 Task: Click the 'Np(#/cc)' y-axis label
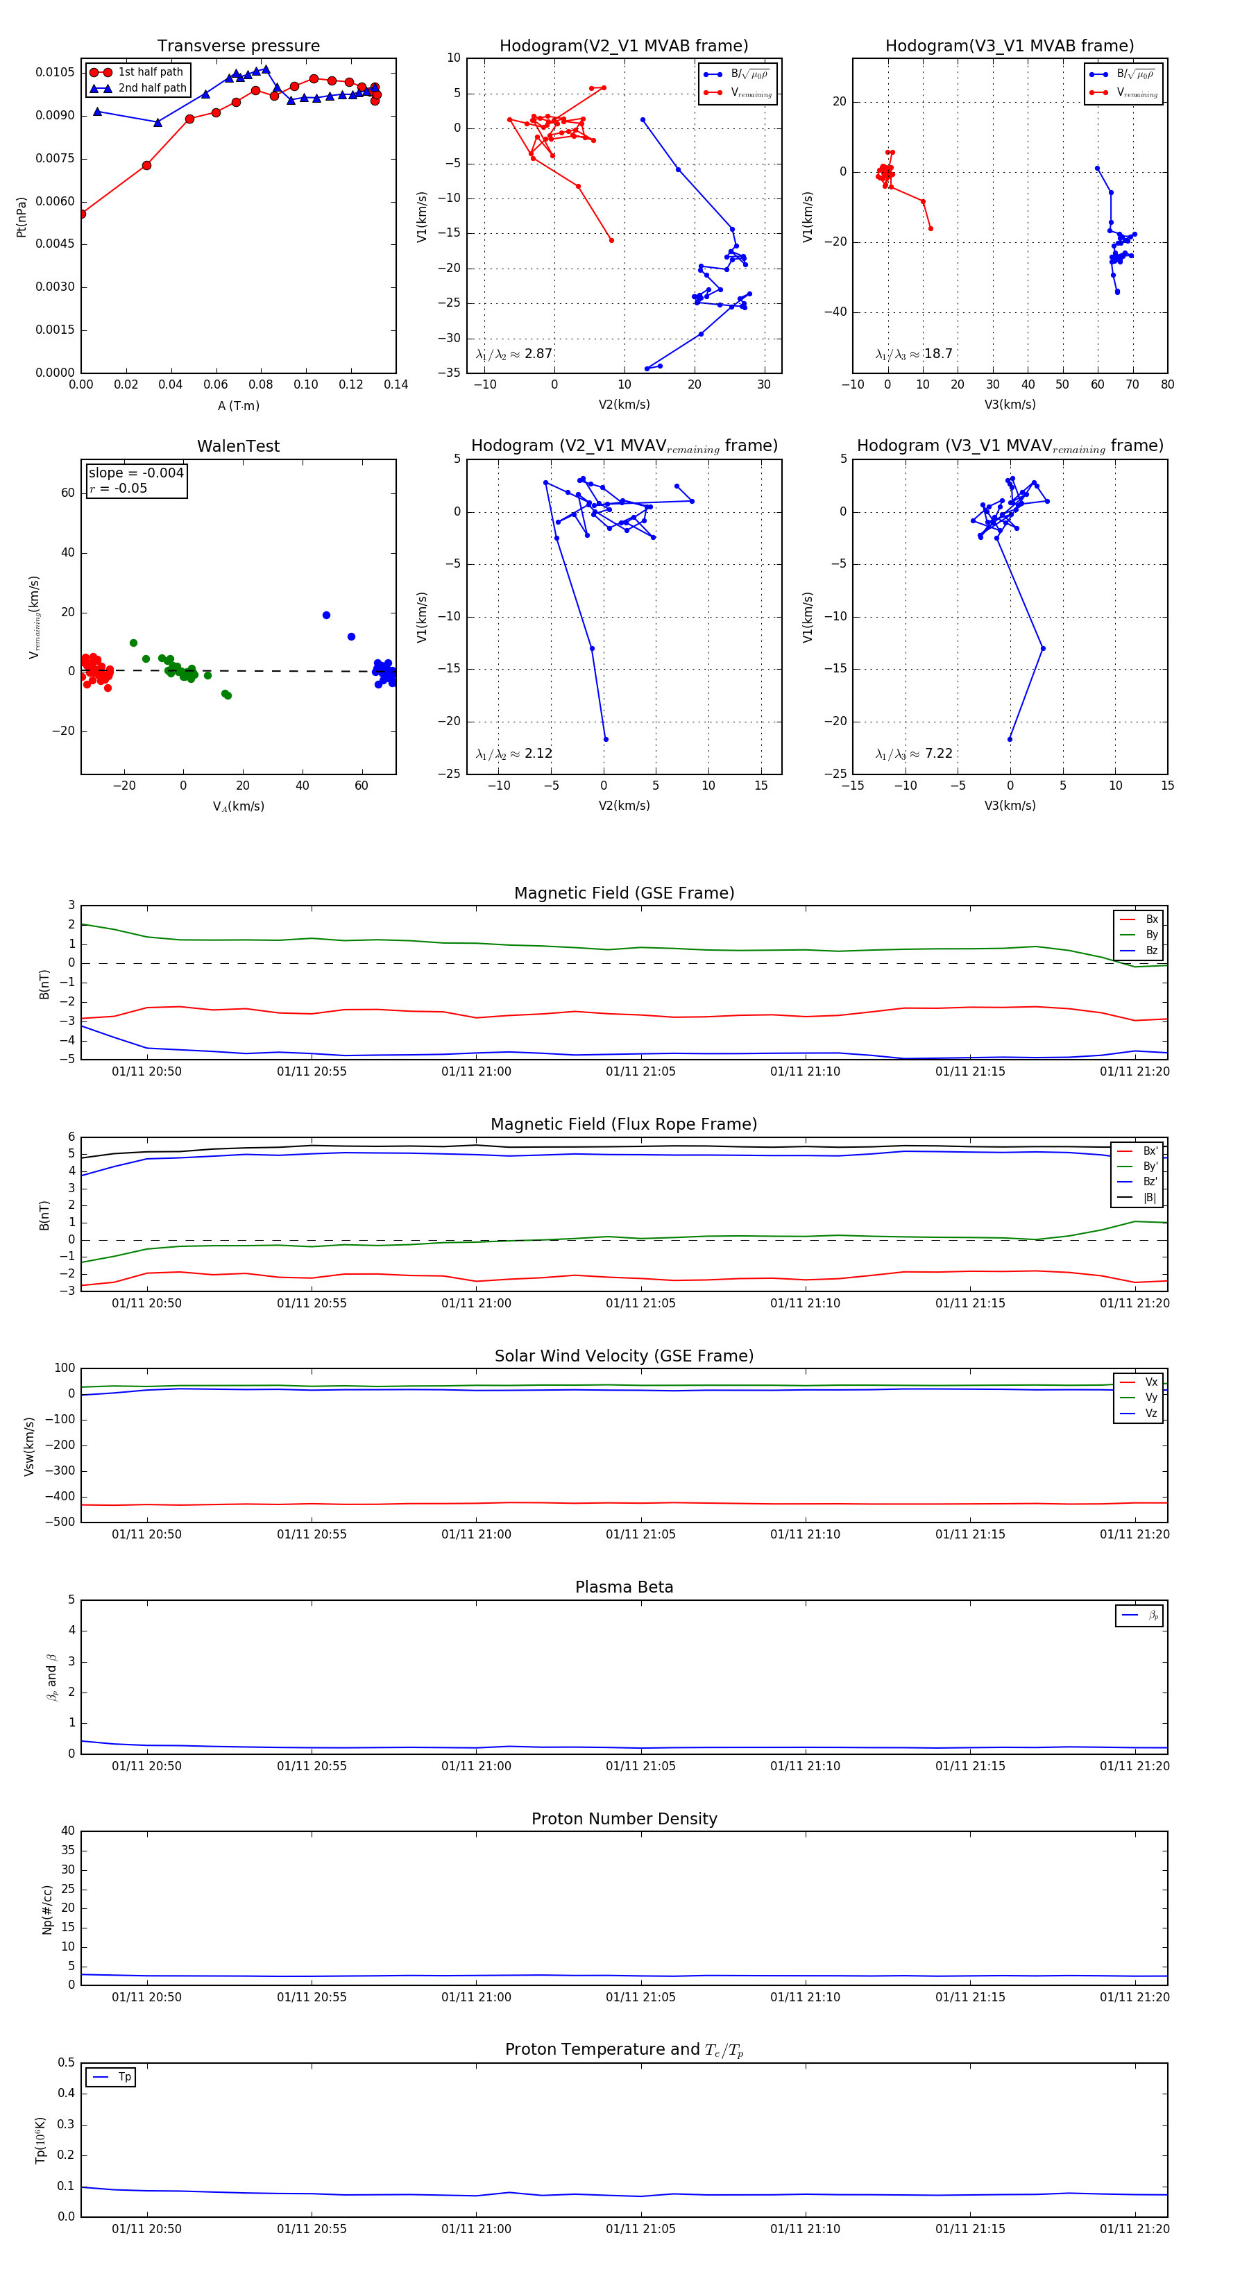point(47,1908)
